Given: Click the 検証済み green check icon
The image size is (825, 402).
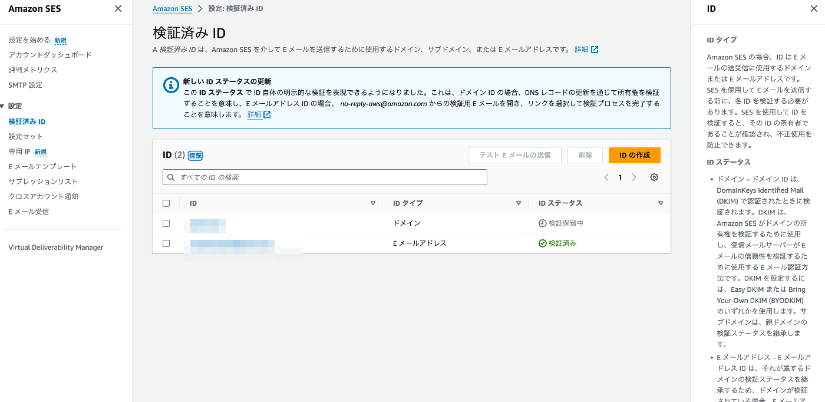Looking at the screenshot, I should pyautogui.click(x=543, y=243).
